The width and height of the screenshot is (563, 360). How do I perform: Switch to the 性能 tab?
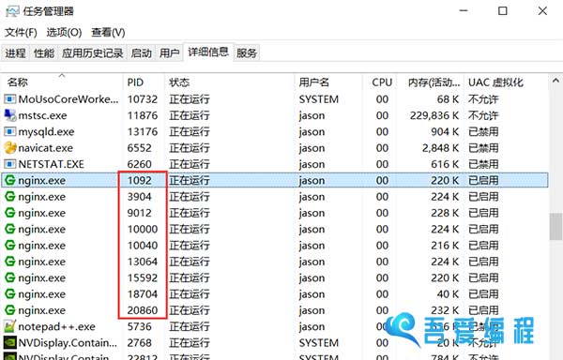point(44,53)
